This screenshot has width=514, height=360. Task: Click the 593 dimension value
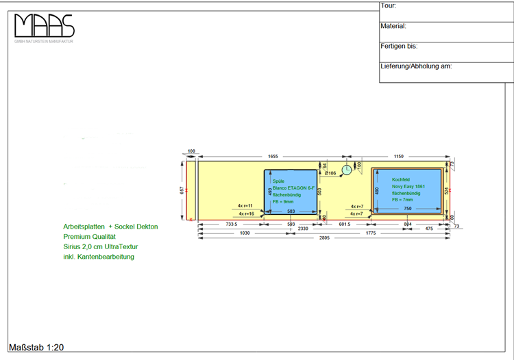click(291, 224)
